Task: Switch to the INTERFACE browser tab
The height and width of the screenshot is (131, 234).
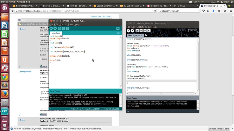Action: click(x=186, y=6)
